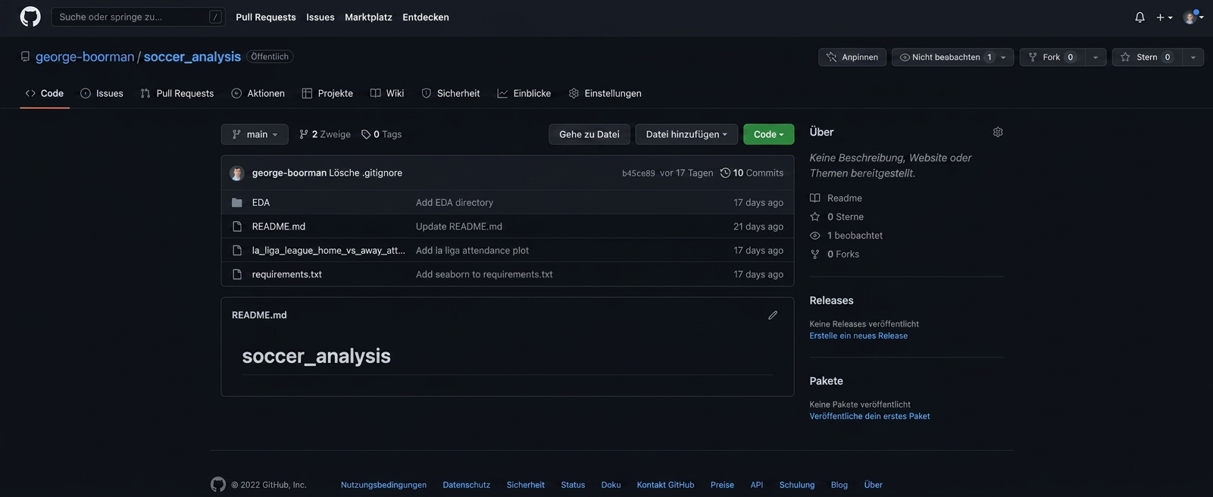Switch to the Issues tab

pyautogui.click(x=102, y=93)
